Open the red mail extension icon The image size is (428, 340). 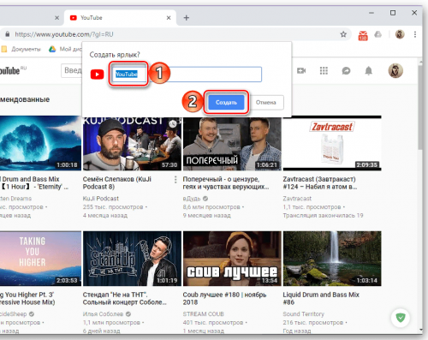[363, 35]
